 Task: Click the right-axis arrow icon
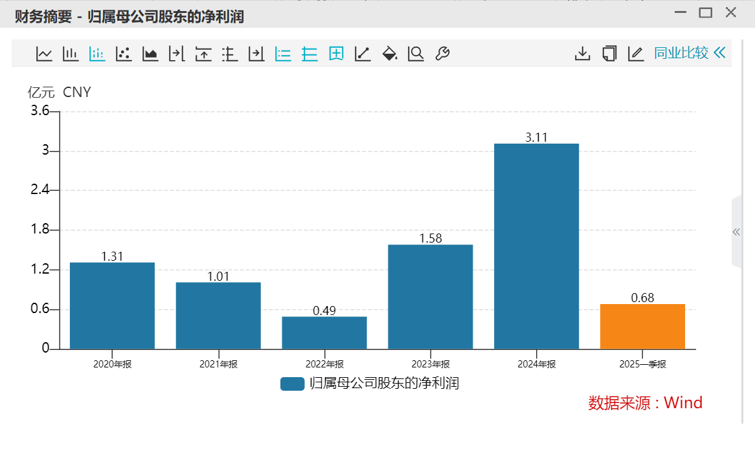pos(177,54)
